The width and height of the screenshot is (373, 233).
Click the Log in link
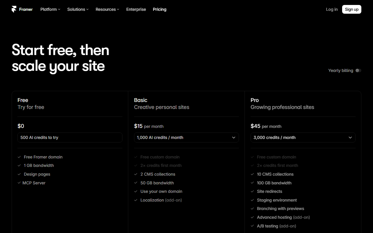click(332, 9)
